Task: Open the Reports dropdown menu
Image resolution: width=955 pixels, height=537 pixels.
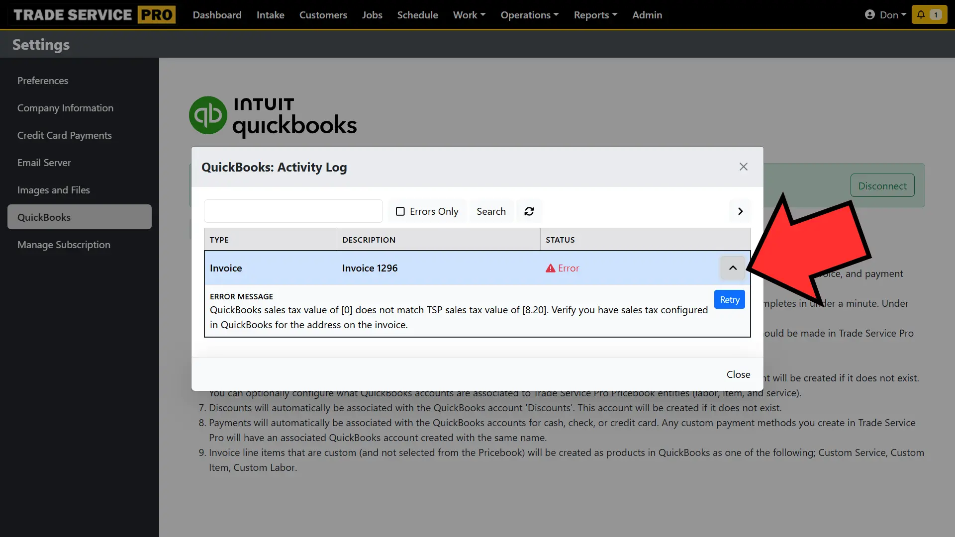Action: [595, 14]
